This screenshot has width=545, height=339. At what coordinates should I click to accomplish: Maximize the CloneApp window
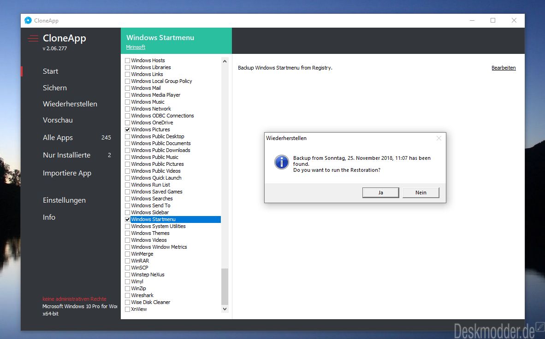493,20
